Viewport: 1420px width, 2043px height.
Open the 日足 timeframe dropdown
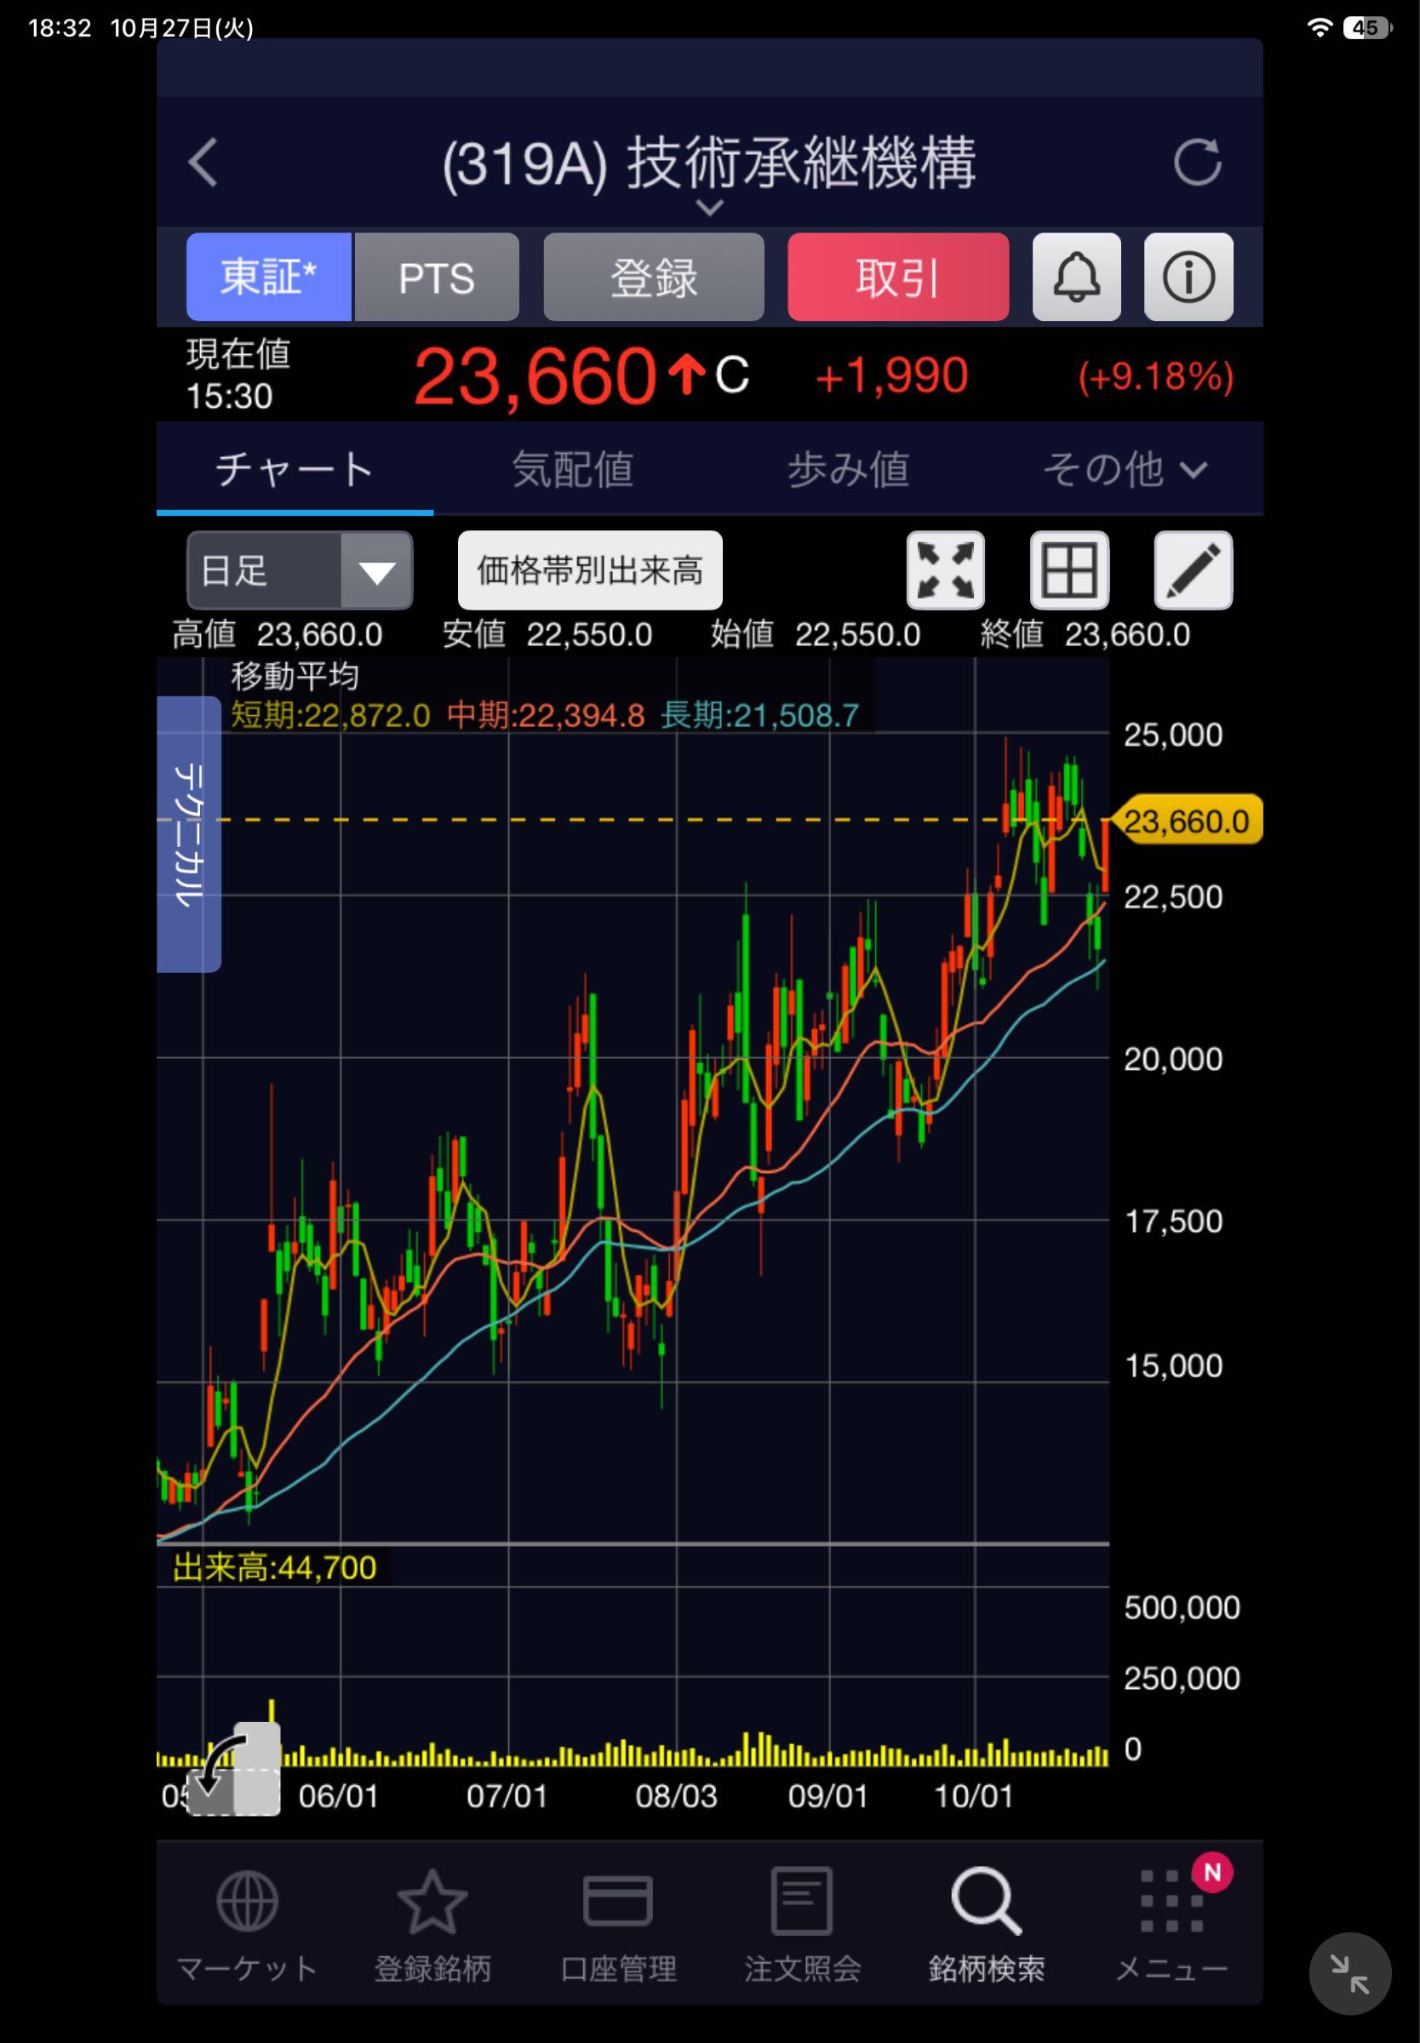[x=299, y=570]
